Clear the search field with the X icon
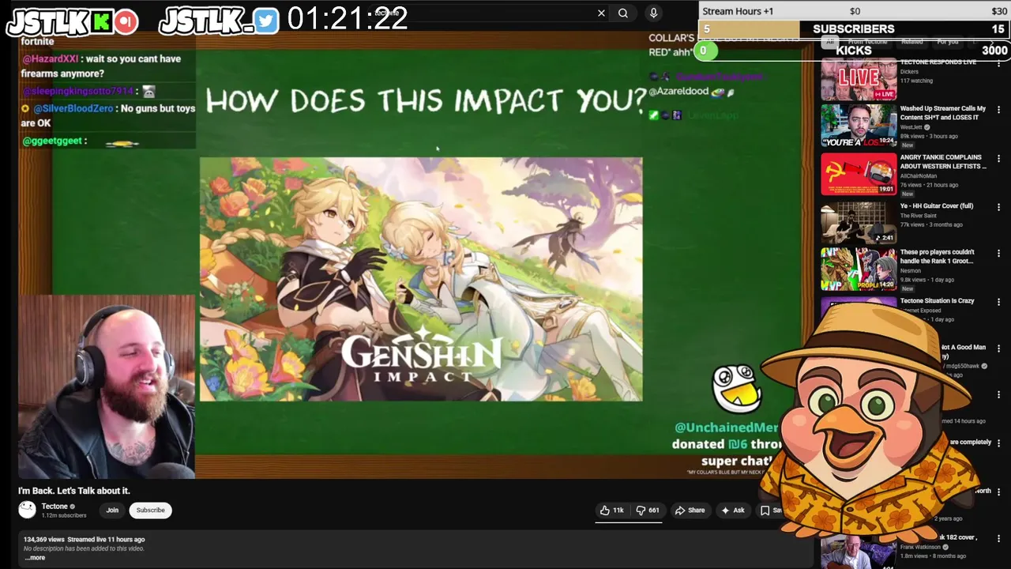The width and height of the screenshot is (1011, 569). pyautogui.click(x=601, y=13)
